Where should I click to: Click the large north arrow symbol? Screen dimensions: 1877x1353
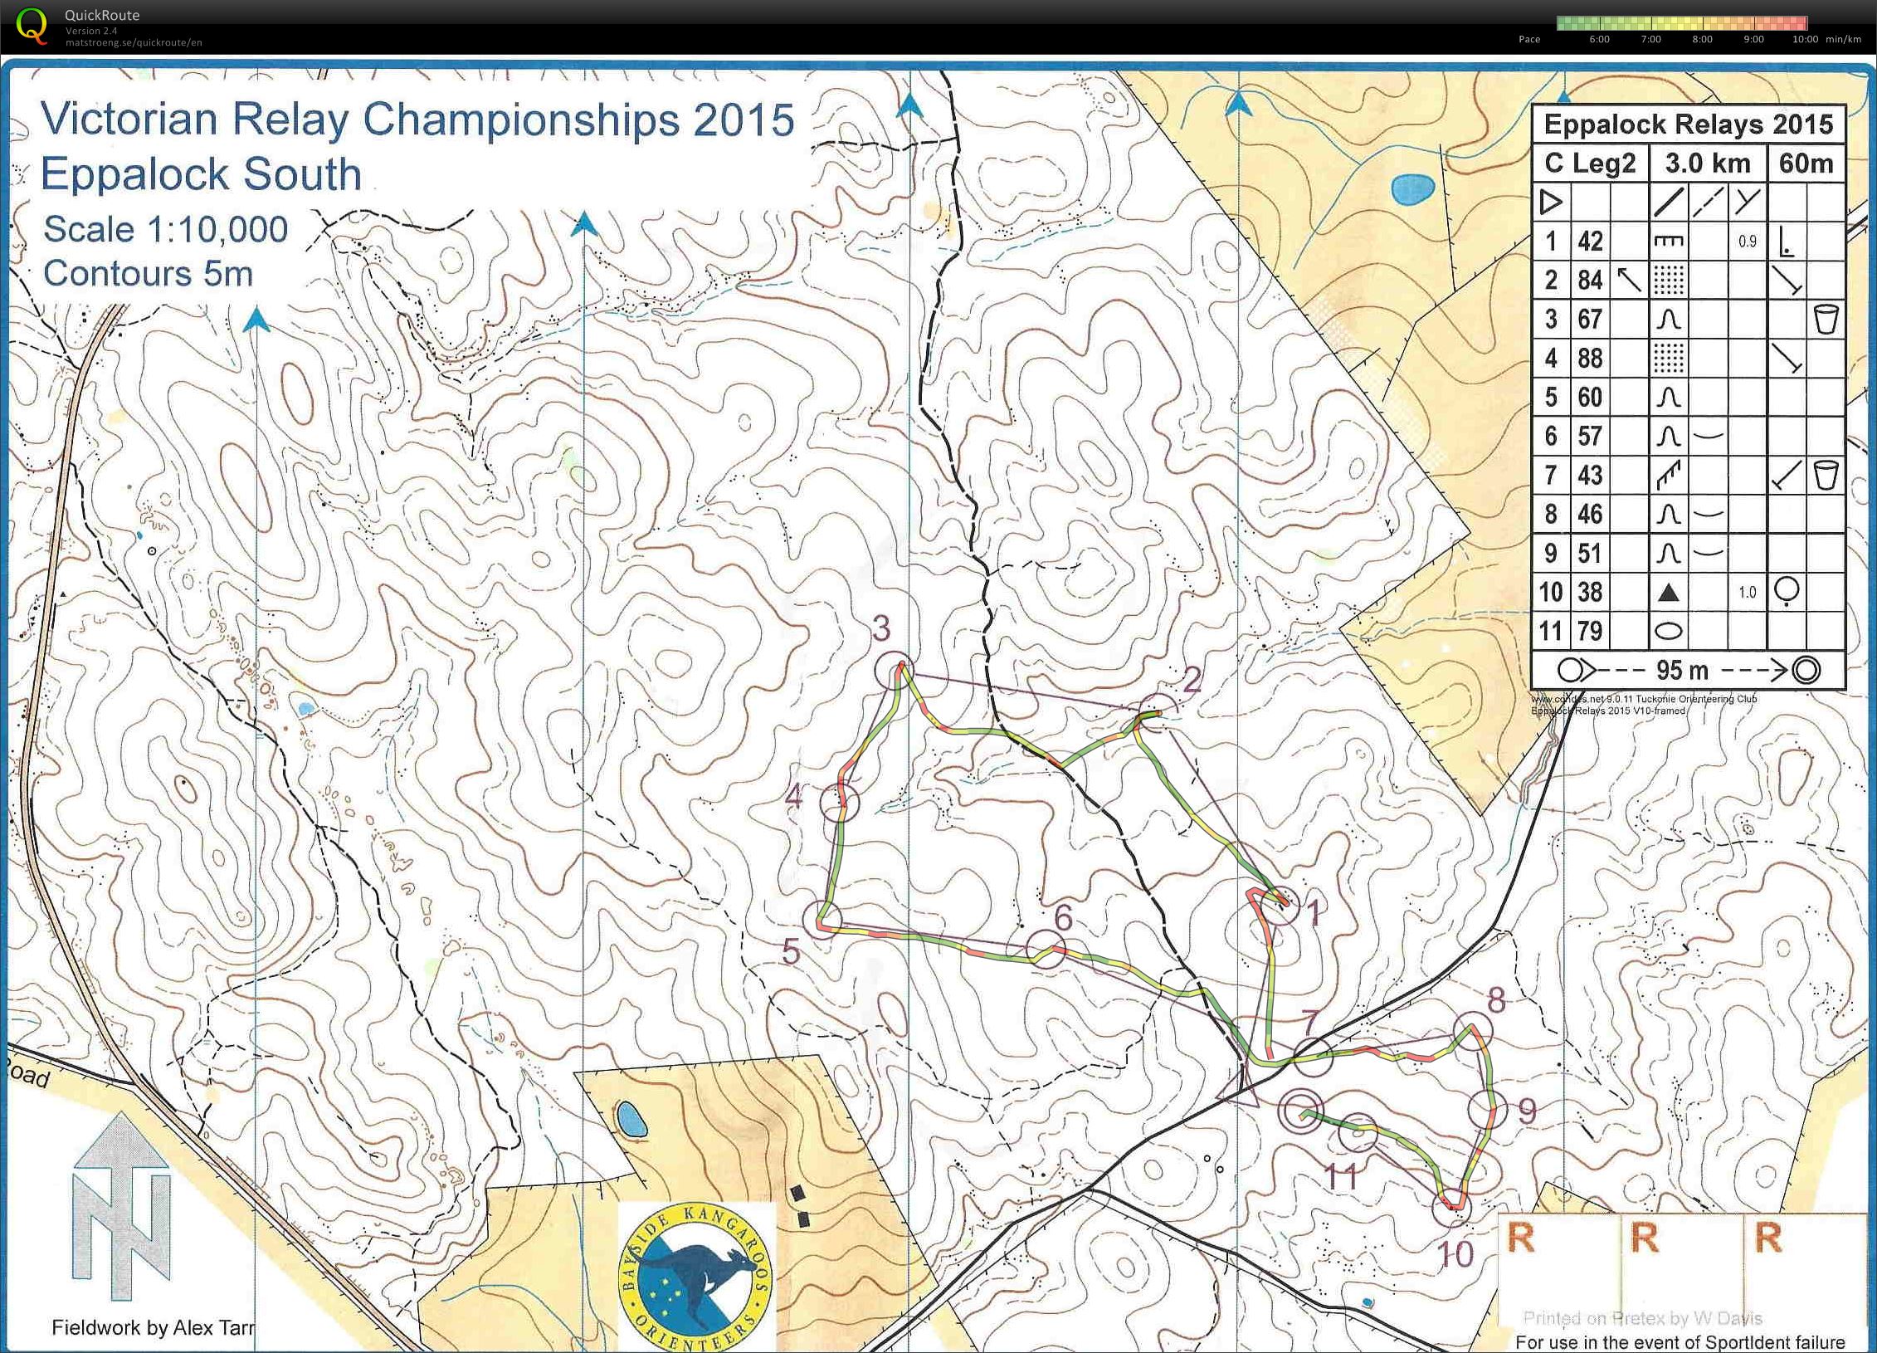pos(121,1205)
